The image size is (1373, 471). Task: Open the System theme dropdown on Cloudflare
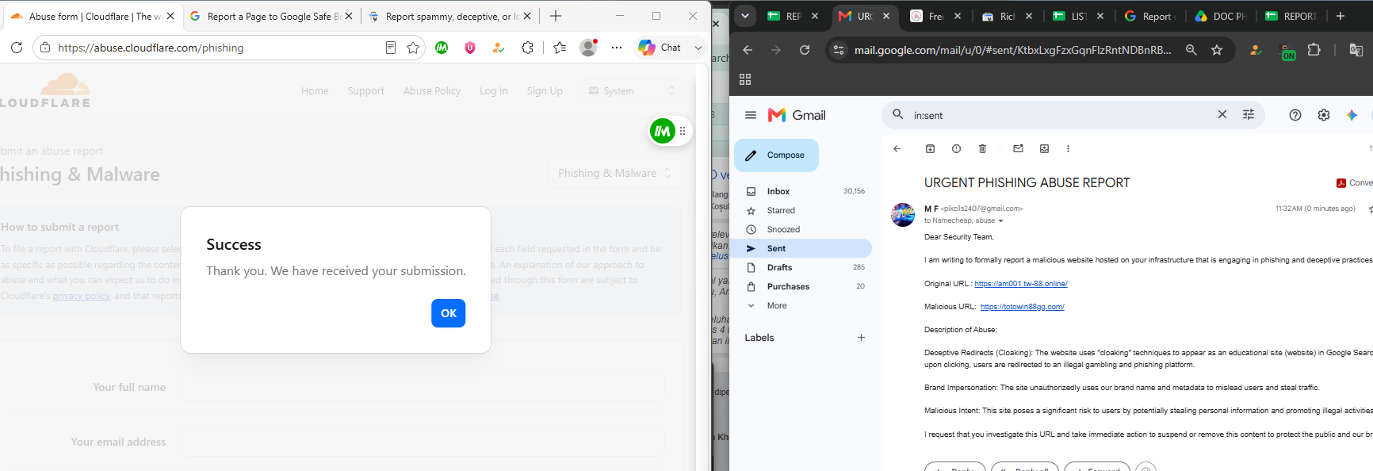632,91
